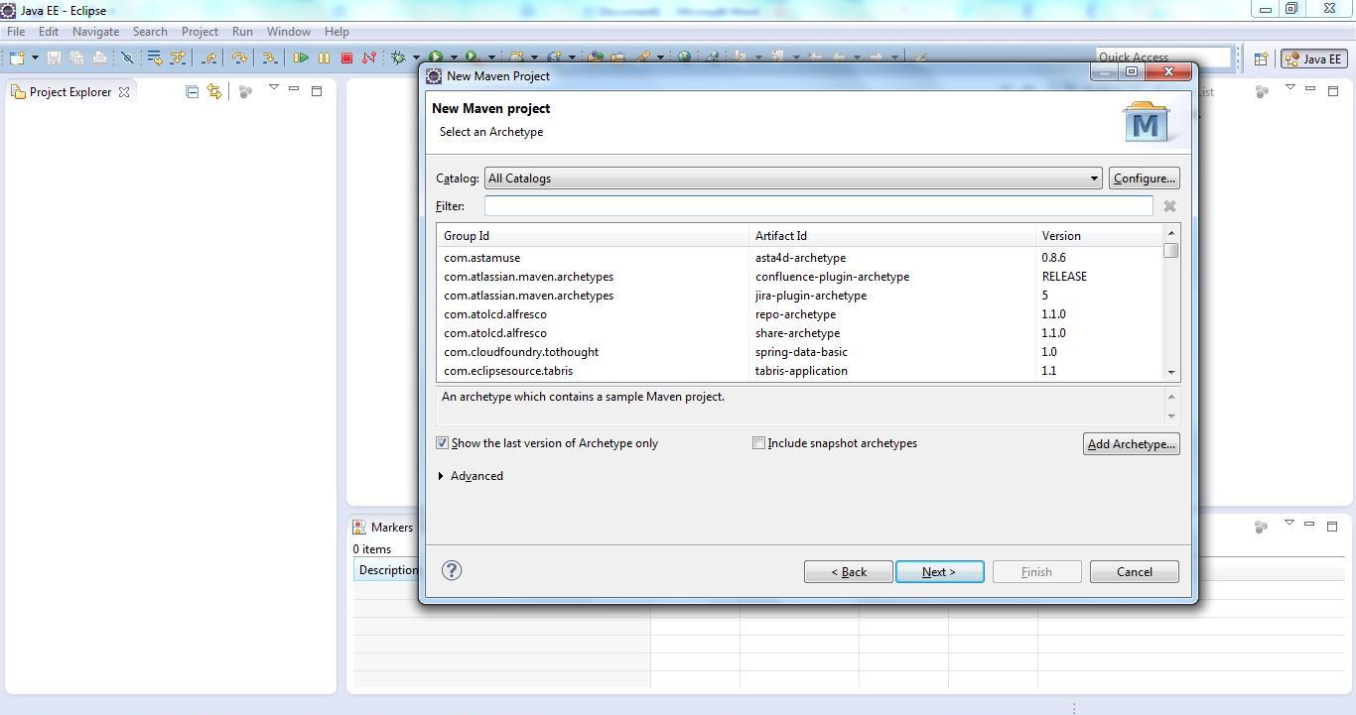Select the spring-data-basic row
The image size is (1356, 715).
pos(799,352)
